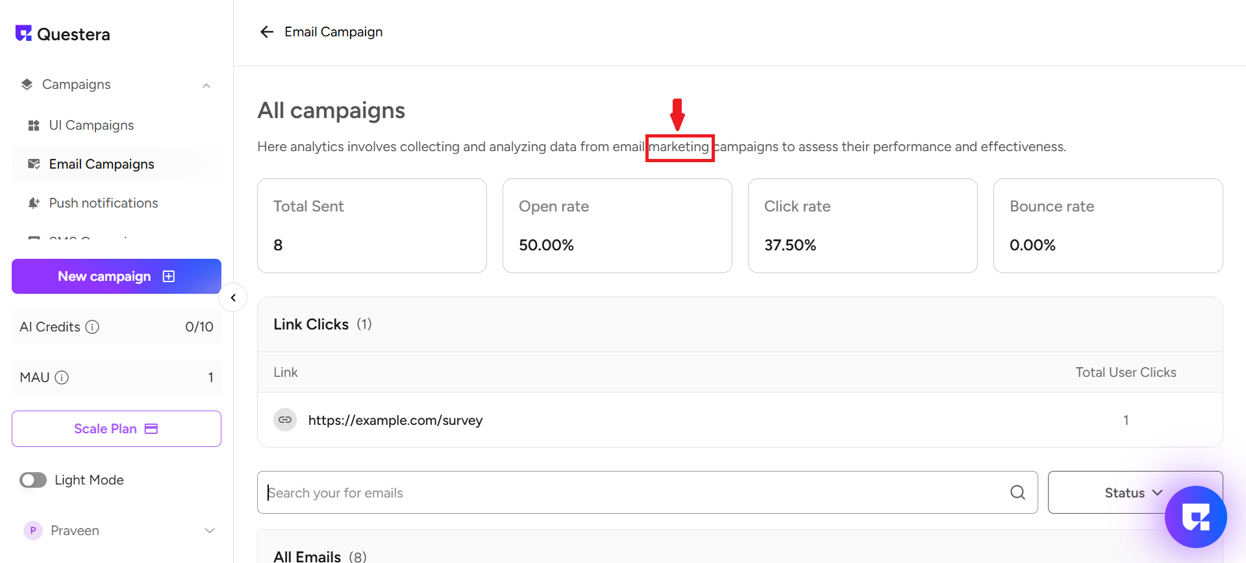
Task: Select Email Campaigns in the sidebar
Action: 101,164
